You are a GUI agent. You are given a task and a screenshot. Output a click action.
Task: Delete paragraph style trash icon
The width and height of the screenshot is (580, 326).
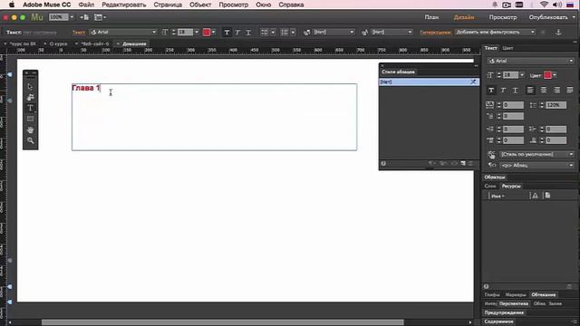[471, 163]
